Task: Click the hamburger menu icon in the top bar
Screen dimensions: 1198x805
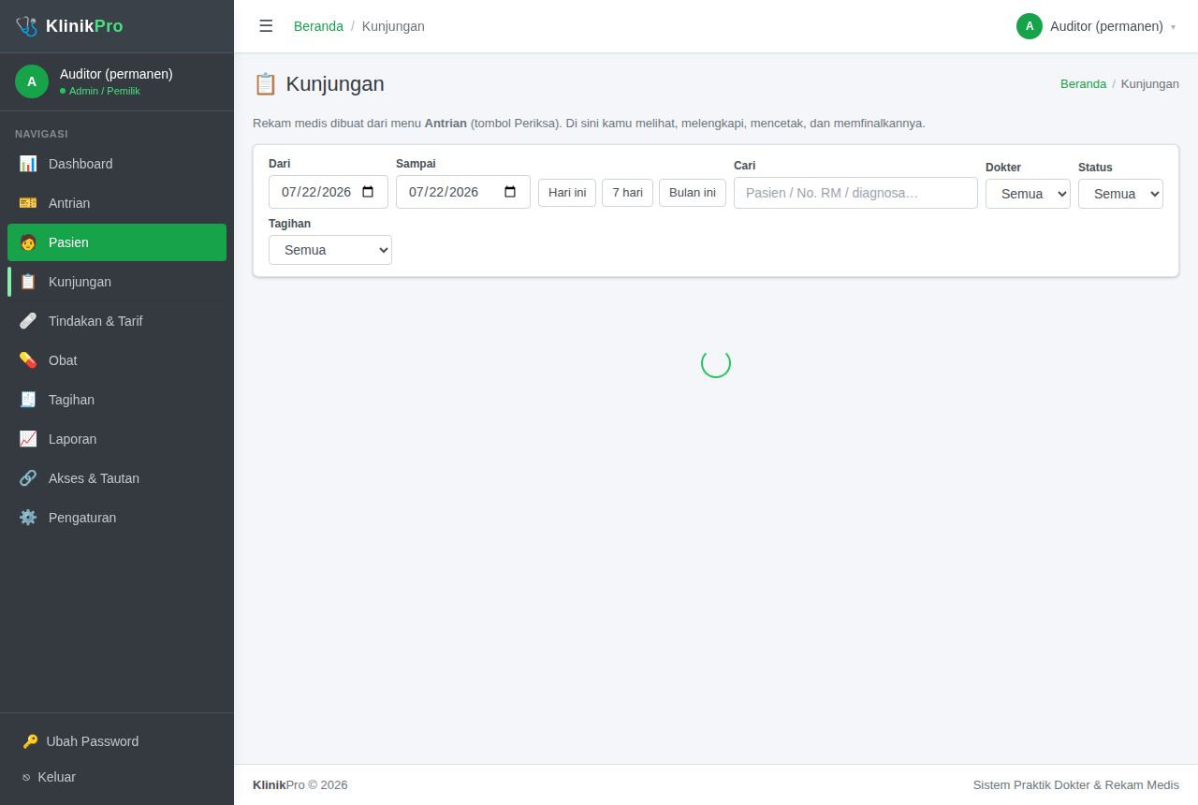Action: [x=266, y=26]
